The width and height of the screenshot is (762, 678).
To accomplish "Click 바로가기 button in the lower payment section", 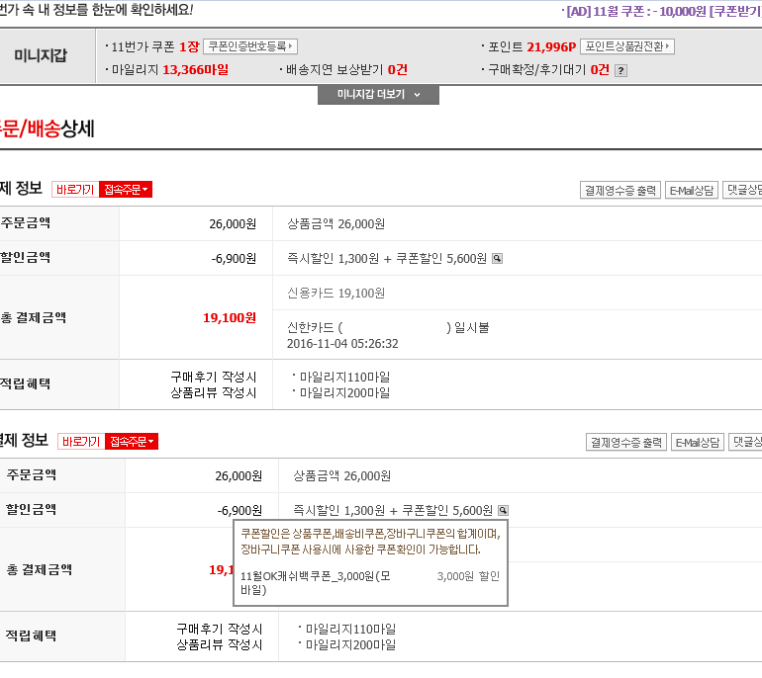I will click(81, 442).
